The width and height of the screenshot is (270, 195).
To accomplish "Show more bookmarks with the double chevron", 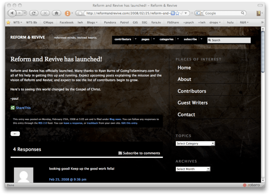I will click(262, 22).
